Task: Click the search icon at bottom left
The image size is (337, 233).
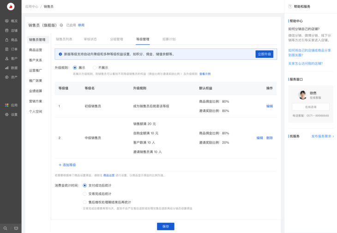Action: pyautogui.click(x=6, y=228)
